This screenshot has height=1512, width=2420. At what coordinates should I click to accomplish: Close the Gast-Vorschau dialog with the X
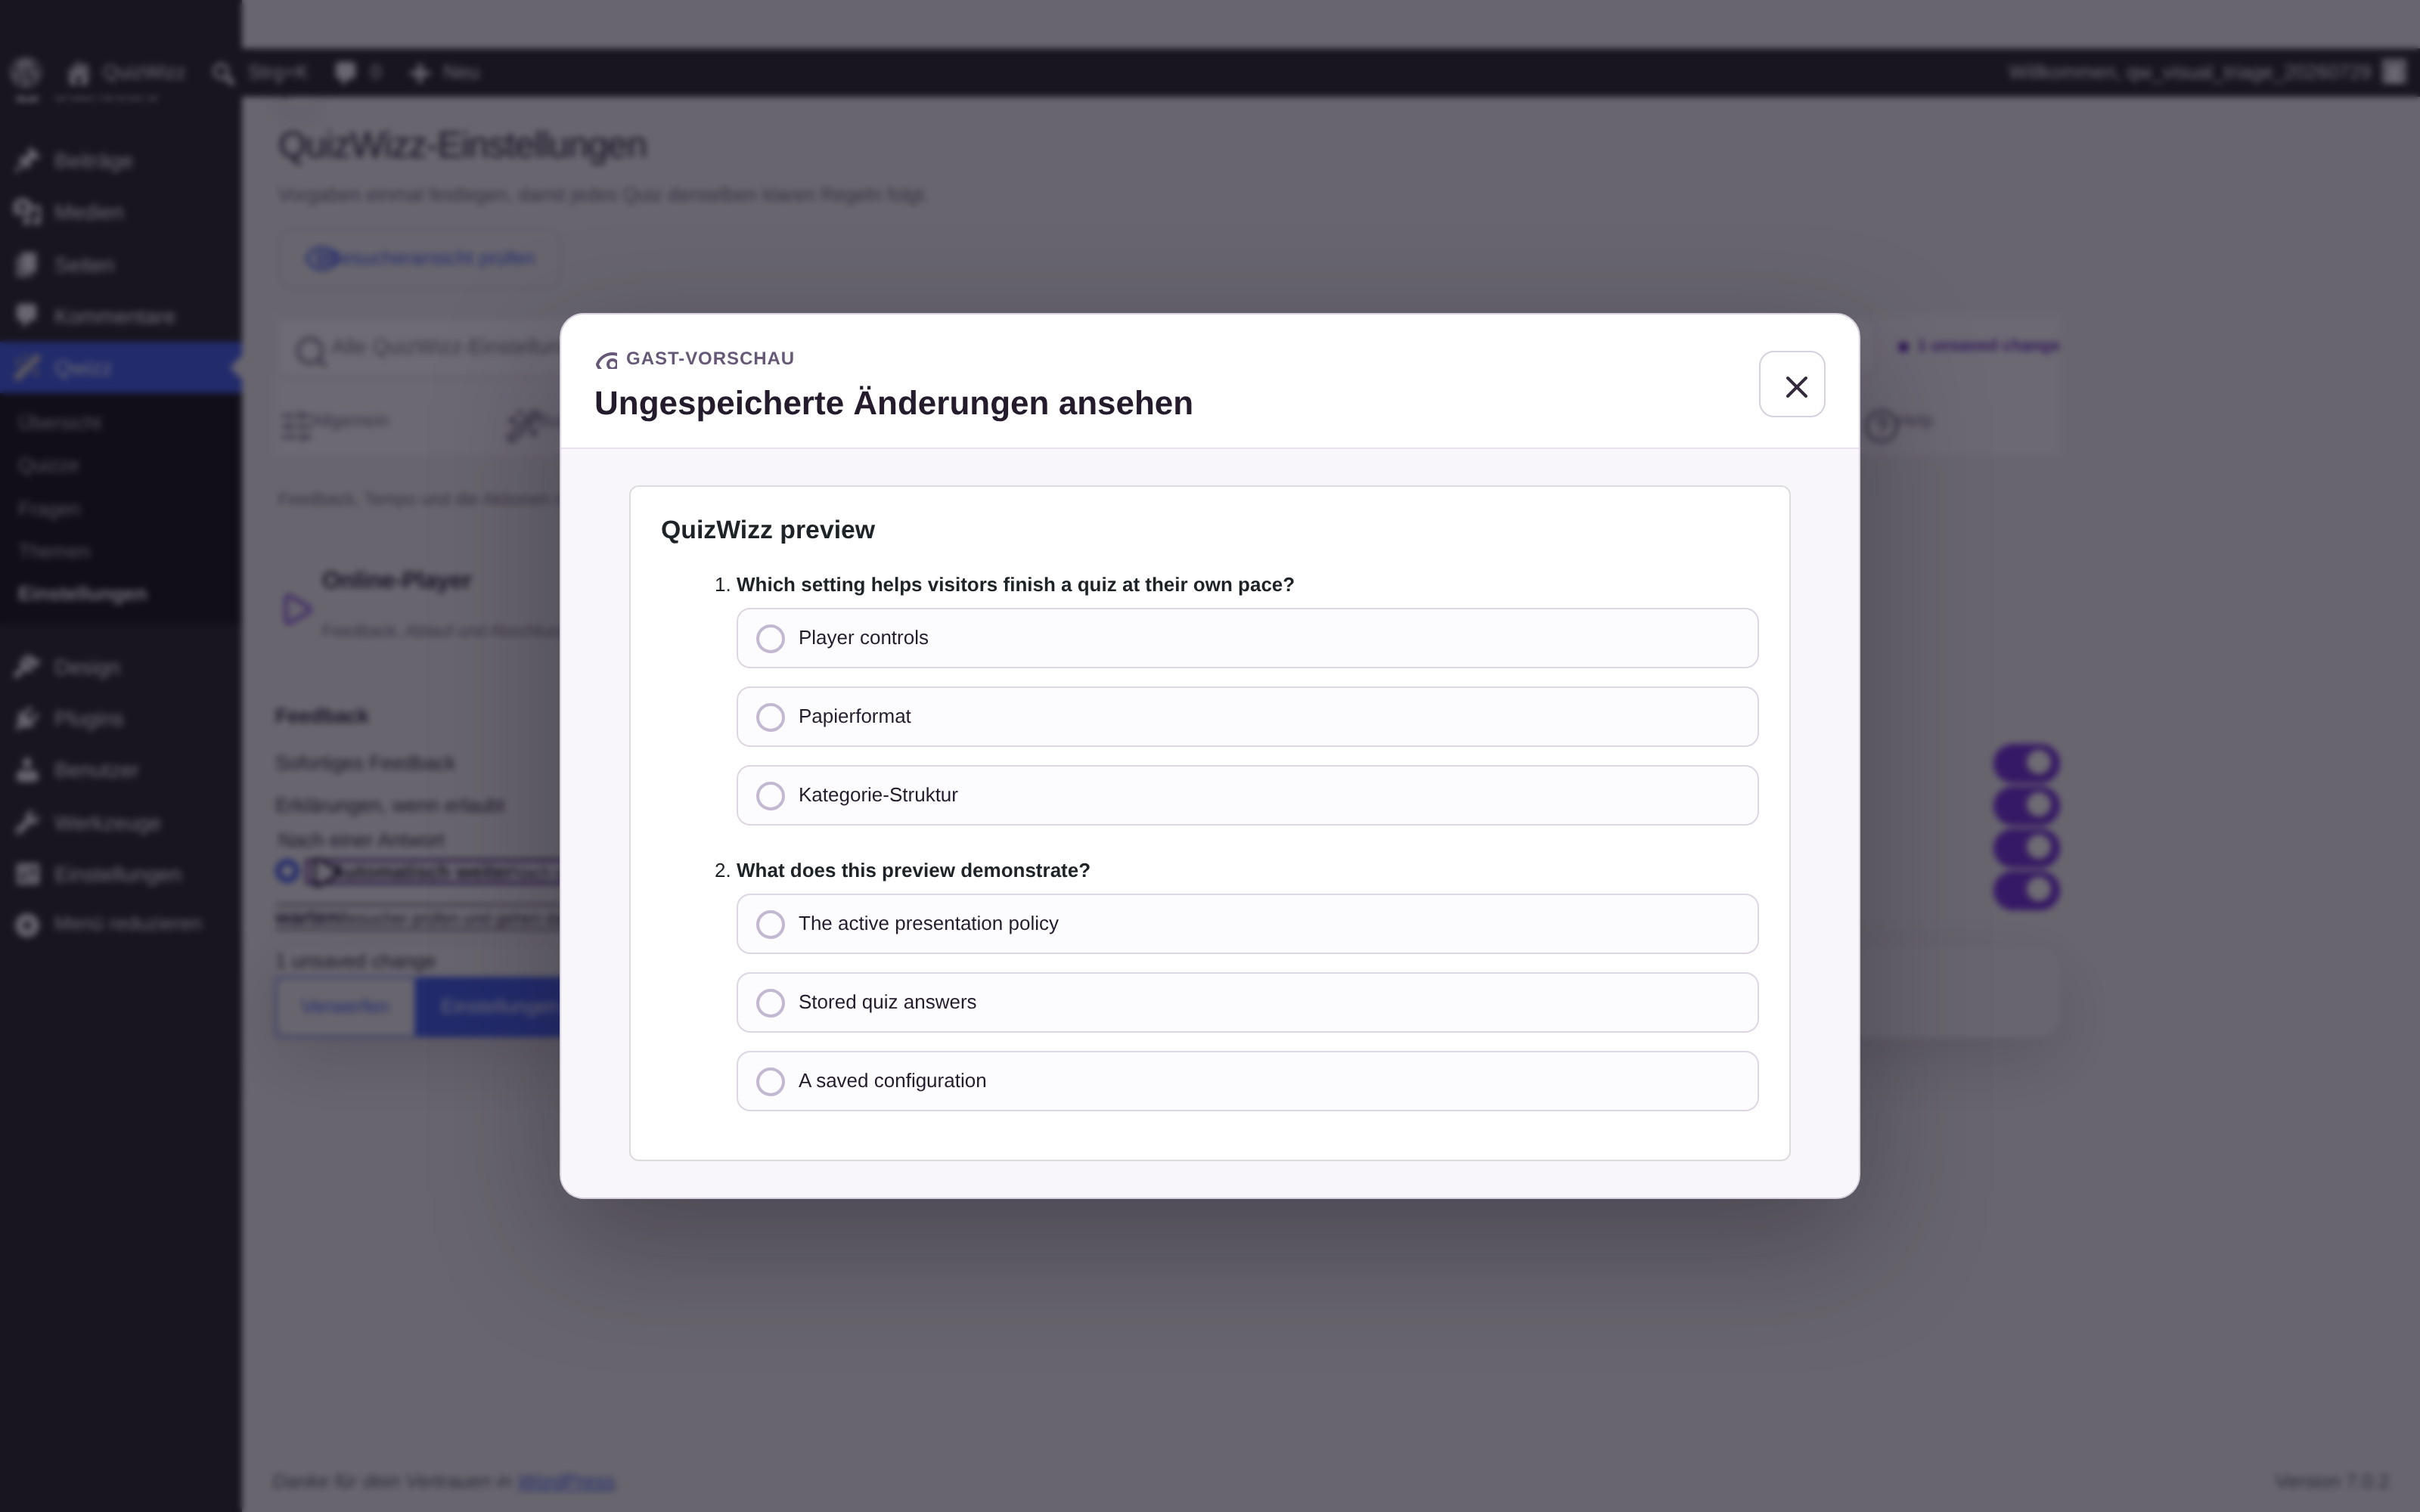[1792, 385]
